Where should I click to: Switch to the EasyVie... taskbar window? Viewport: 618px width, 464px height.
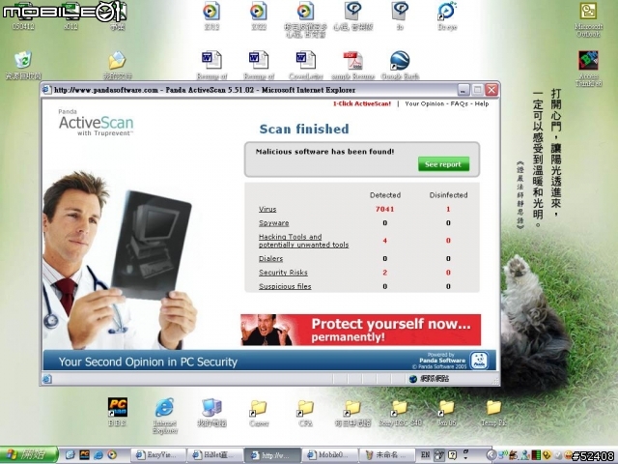pyautogui.click(x=157, y=455)
